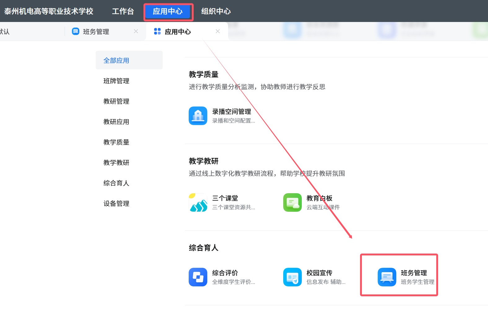This screenshot has height=313, width=488.
Task: Switch to the 应用中心 tab
Action: [187, 31]
